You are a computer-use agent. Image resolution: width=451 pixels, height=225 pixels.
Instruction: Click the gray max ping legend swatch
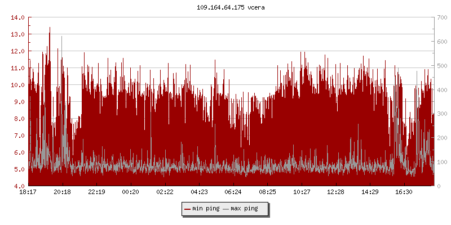226,209
